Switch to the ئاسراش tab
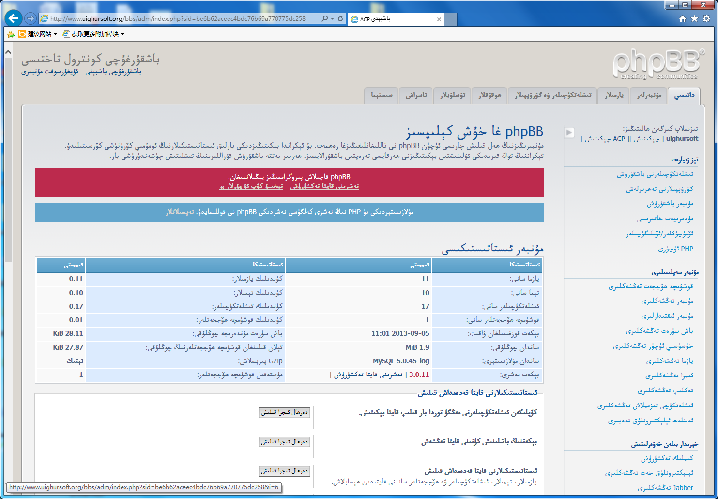Image resolution: width=718 pixels, height=499 pixels. (416, 95)
